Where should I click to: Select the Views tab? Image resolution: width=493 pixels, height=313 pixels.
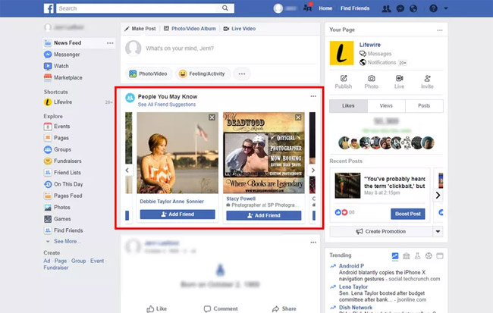pos(386,106)
